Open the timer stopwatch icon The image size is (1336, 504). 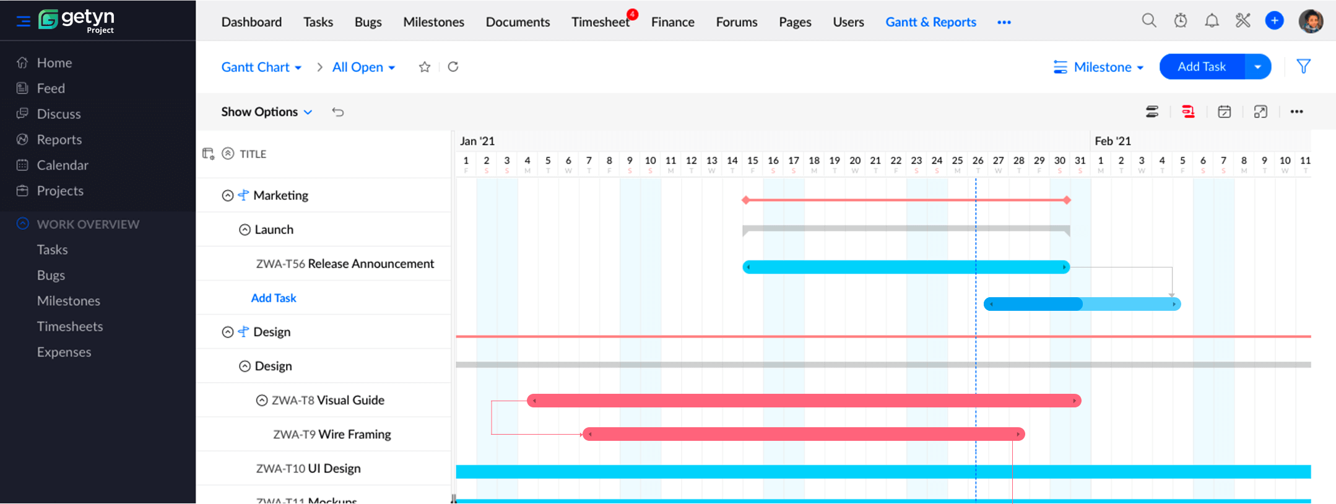(x=1181, y=20)
